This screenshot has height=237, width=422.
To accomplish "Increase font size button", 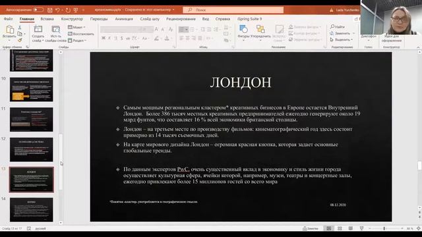I will click(x=156, y=29).
